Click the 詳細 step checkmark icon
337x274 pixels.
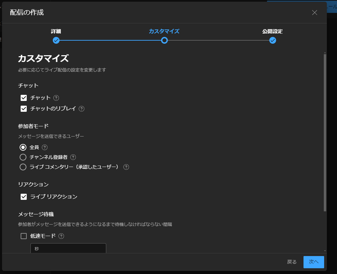56,41
